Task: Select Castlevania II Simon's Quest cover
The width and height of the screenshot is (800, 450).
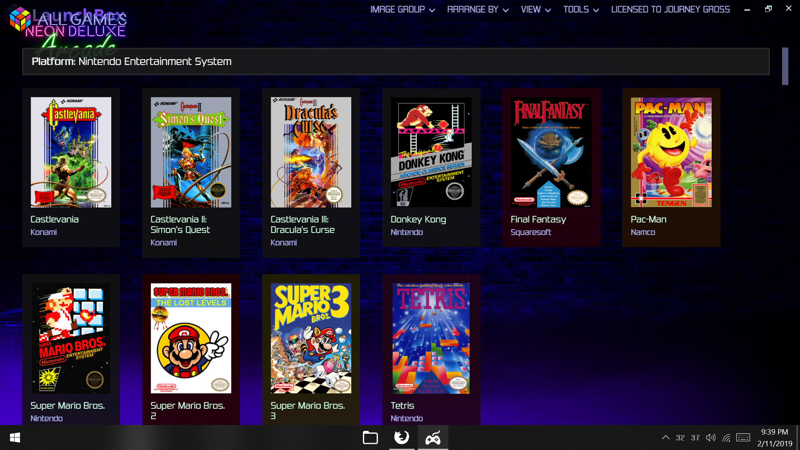Action: click(191, 152)
